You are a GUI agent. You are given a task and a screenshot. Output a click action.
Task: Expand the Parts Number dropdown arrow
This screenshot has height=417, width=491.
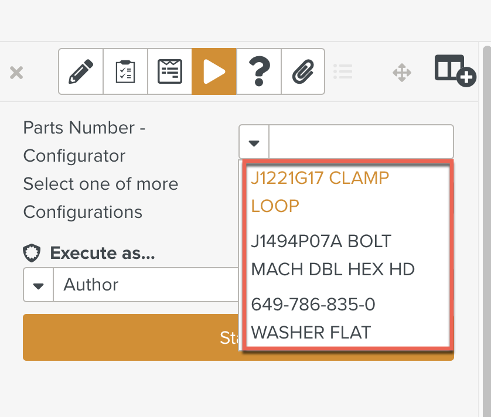254,142
